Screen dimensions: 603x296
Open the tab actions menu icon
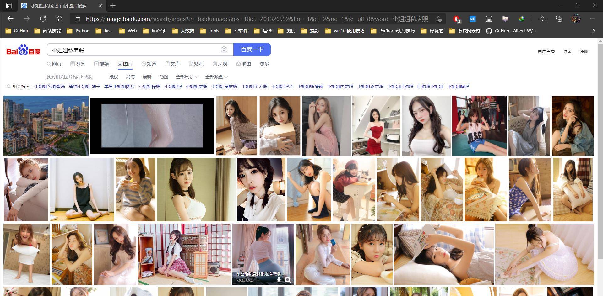coord(9,6)
